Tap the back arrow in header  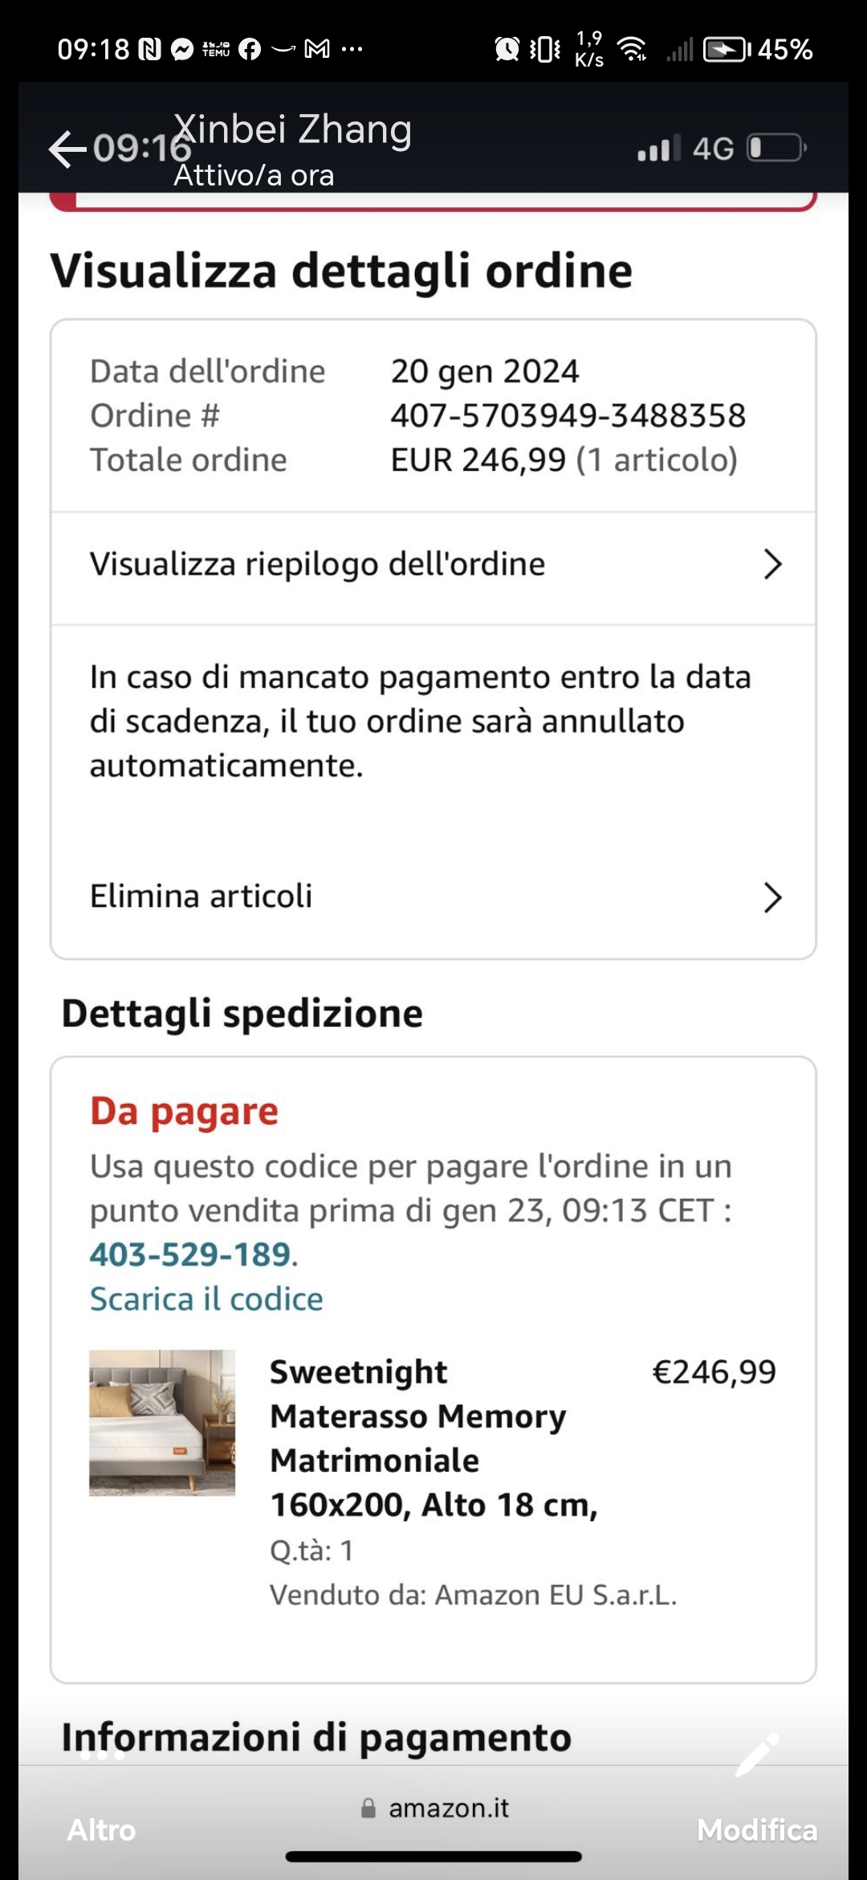pyautogui.click(x=67, y=149)
